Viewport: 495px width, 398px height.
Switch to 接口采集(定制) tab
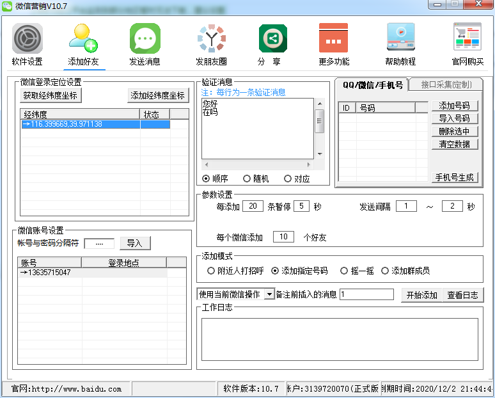[446, 84]
